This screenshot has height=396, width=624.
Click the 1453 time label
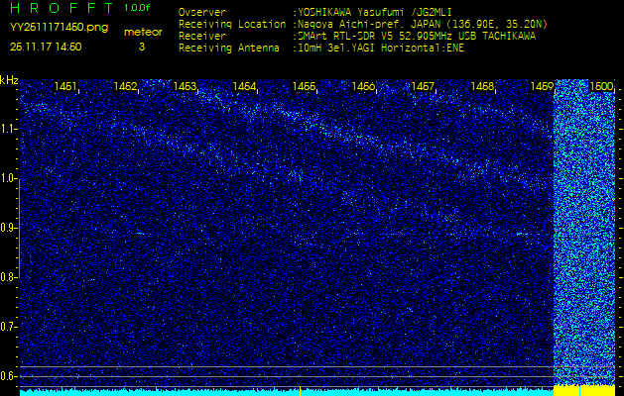pyautogui.click(x=185, y=87)
